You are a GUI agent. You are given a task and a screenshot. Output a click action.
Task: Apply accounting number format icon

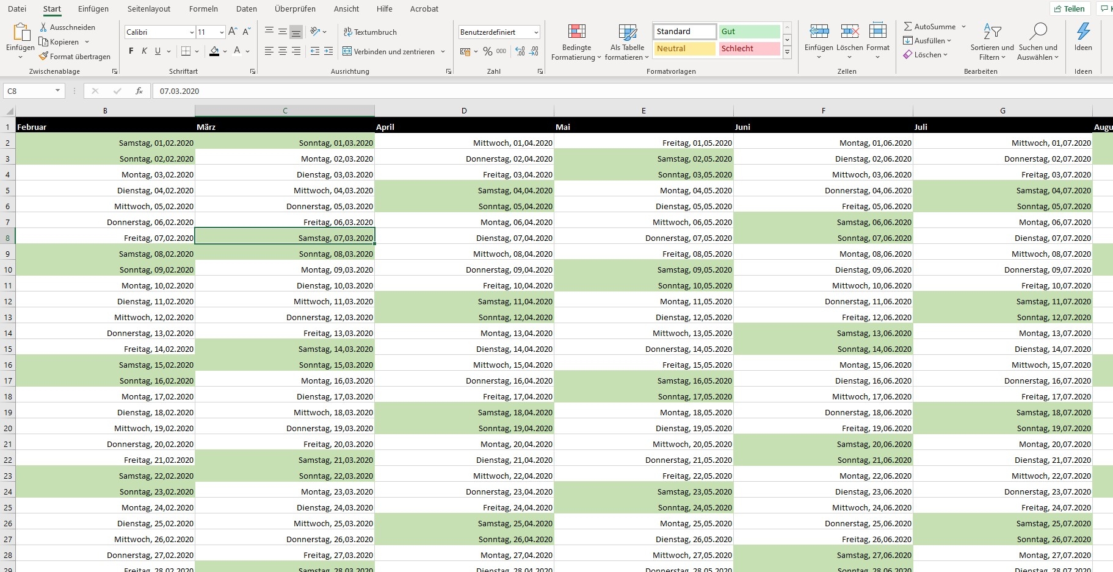tap(465, 52)
